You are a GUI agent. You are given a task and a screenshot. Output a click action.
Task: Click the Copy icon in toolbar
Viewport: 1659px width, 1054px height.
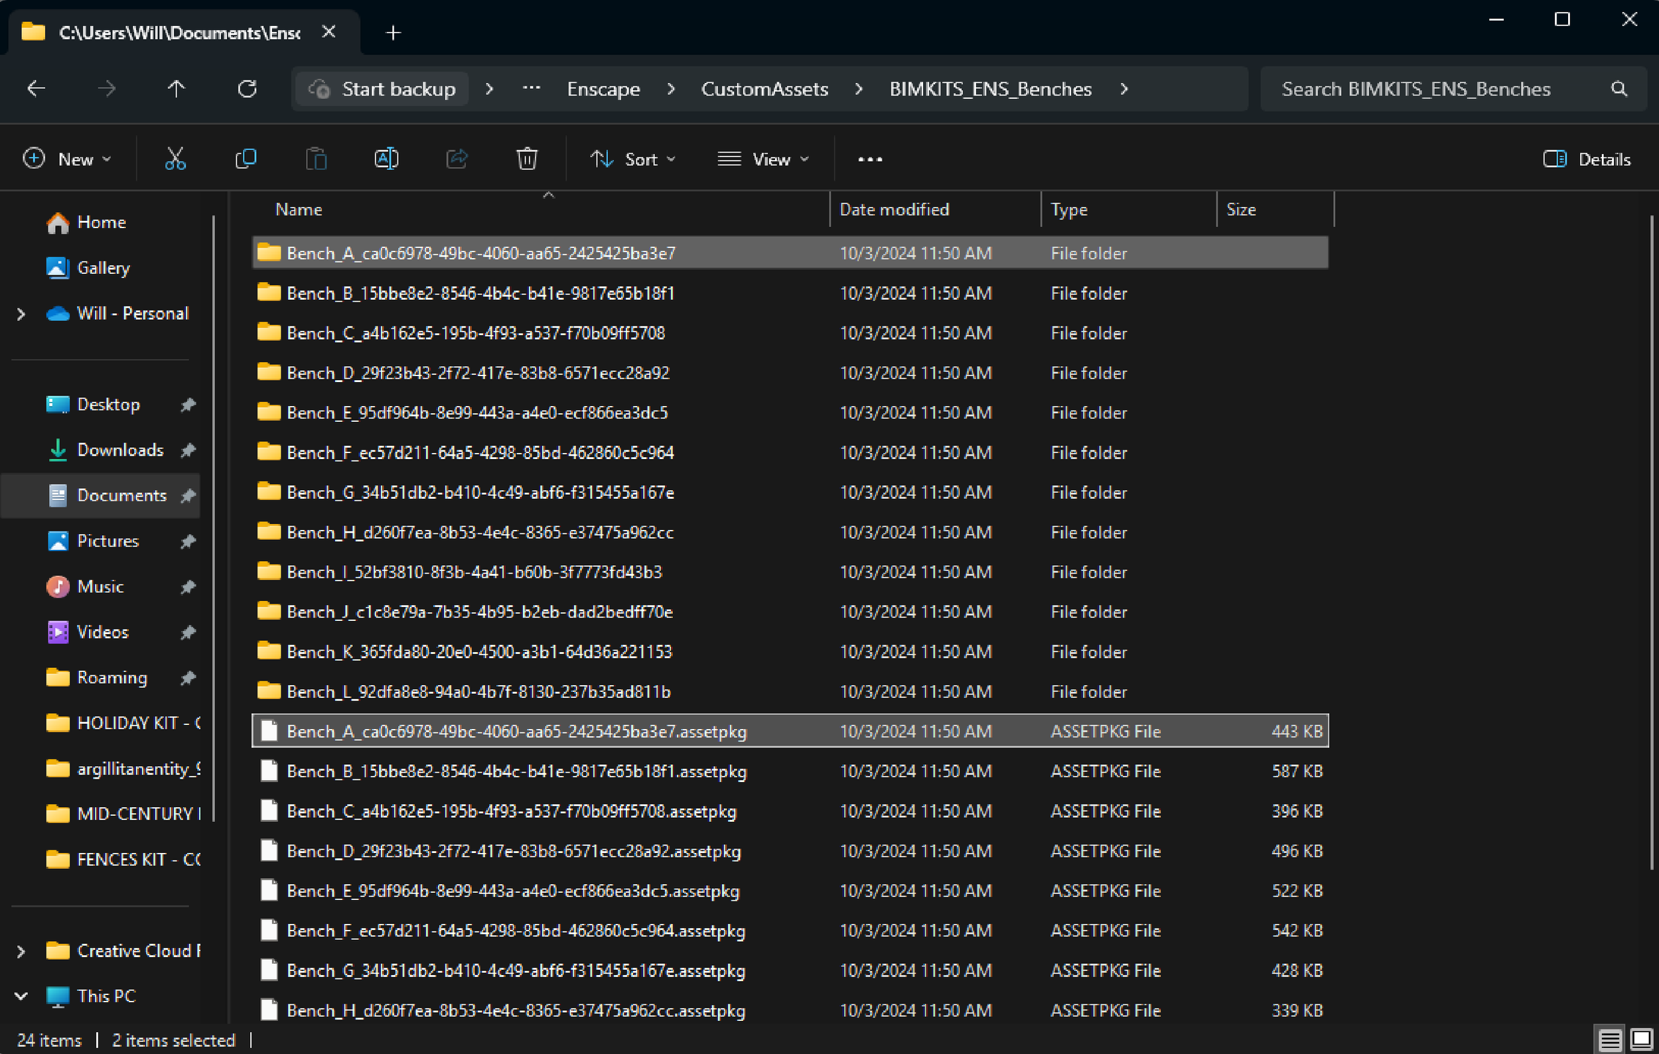pyautogui.click(x=246, y=159)
